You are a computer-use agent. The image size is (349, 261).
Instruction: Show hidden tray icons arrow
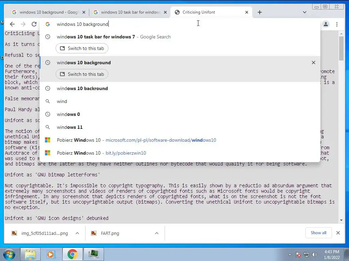(x=290, y=255)
